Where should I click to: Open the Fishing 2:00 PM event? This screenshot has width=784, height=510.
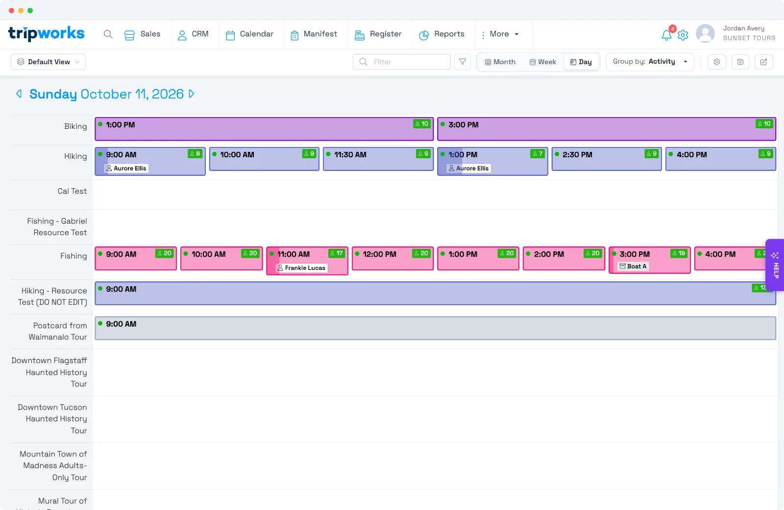point(564,258)
